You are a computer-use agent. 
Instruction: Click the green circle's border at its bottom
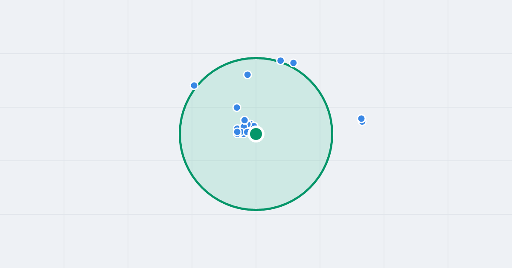pyautogui.click(x=256, y=210)
